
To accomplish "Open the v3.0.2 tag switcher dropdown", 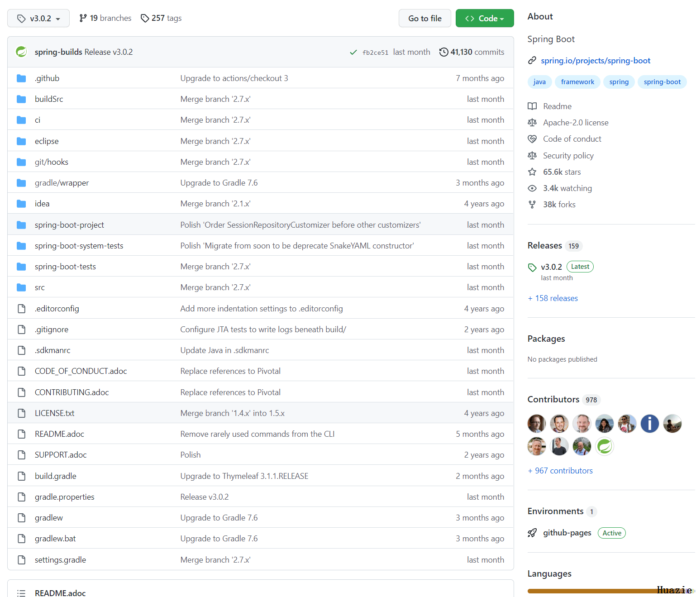I will pyautogui.click(x=38, y=18).
